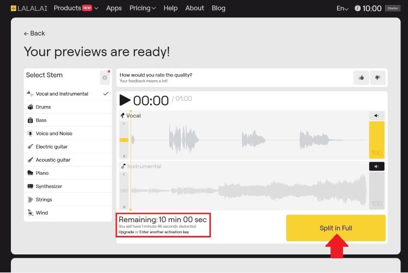Screen dimensions: 408x273
Task: Play the preview audio
Action: click(125, 100)
